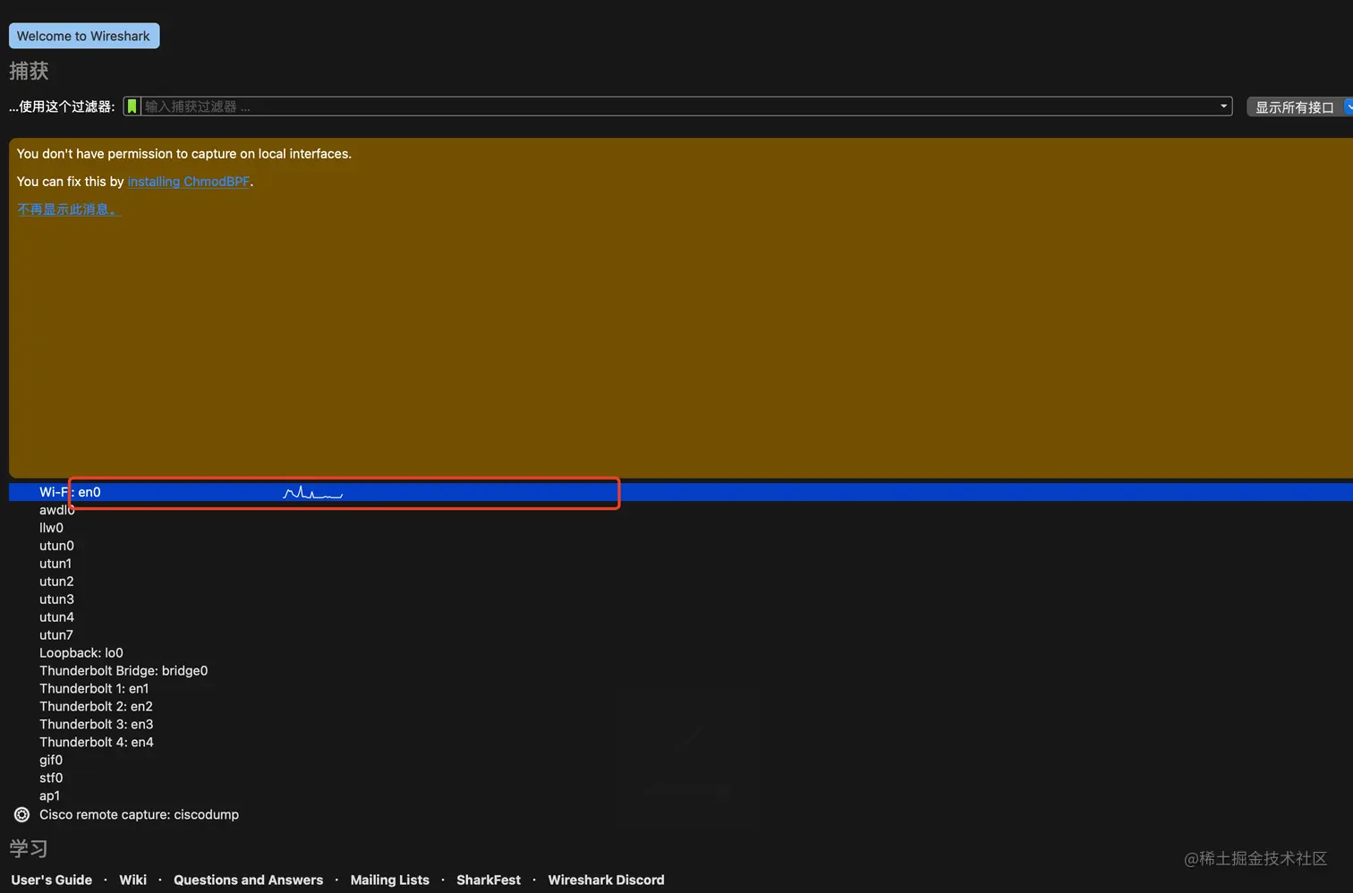Select the llw0 interface row
Image resolution: width=1353 pixels, height=893 pixels.
coord(681,528)
